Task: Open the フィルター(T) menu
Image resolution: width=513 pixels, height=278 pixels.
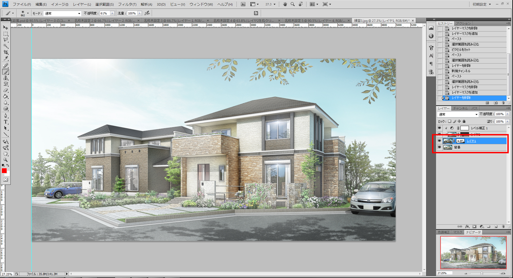Action: [127, 4]
